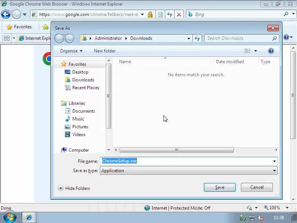Click Internet Protected Mode status text
The height and width of the screenshot is (223, 297).
pos(181,208)
